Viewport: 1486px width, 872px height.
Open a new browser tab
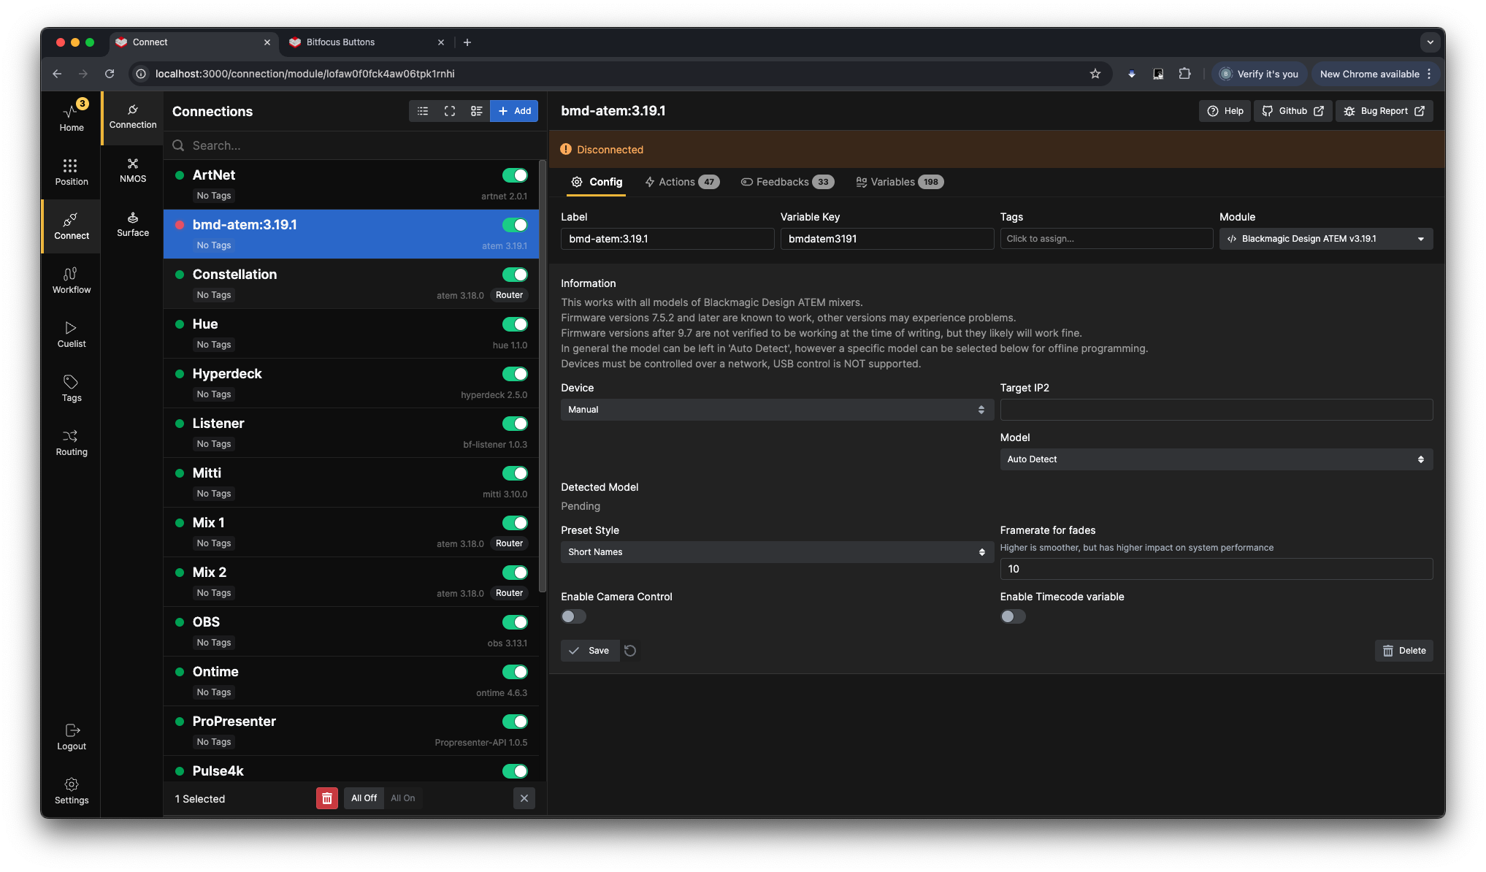467,42
